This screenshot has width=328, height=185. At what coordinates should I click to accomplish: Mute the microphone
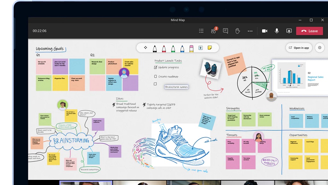point(276,31)
